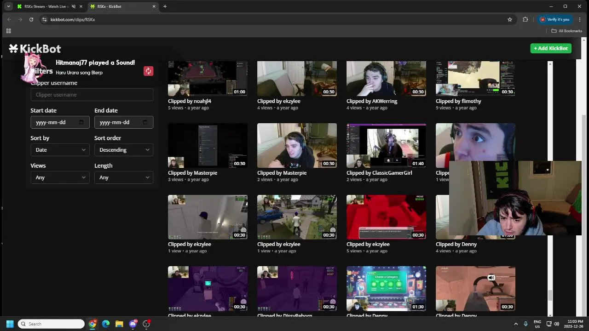Open the Views filter dropdown

(60, 177)
